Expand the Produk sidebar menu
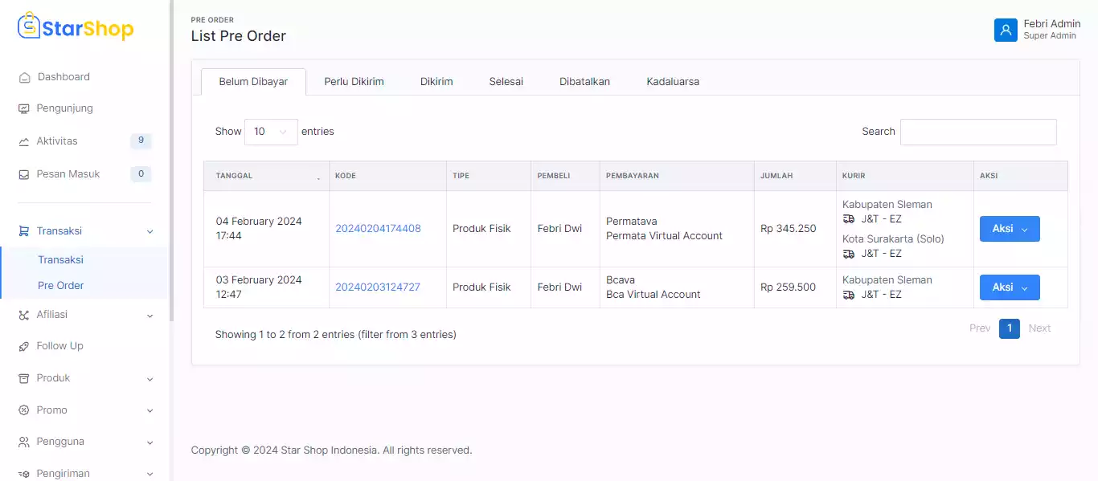The image size is (1098, 481). [85, 378]
